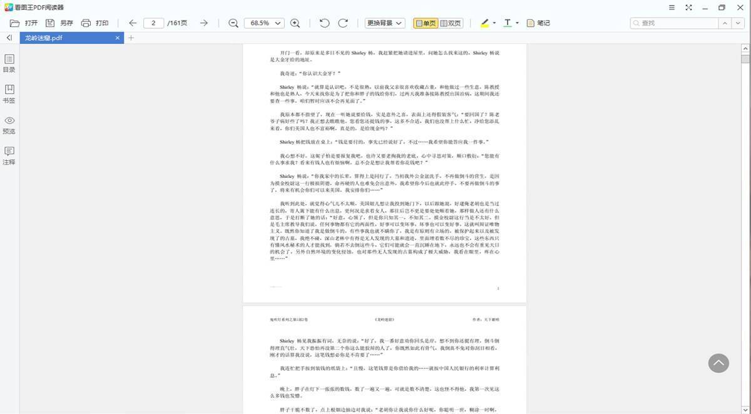The width and height of the screenshot is (751, 414).
Task: Go to the next page arrow
Action: [204, 23]
